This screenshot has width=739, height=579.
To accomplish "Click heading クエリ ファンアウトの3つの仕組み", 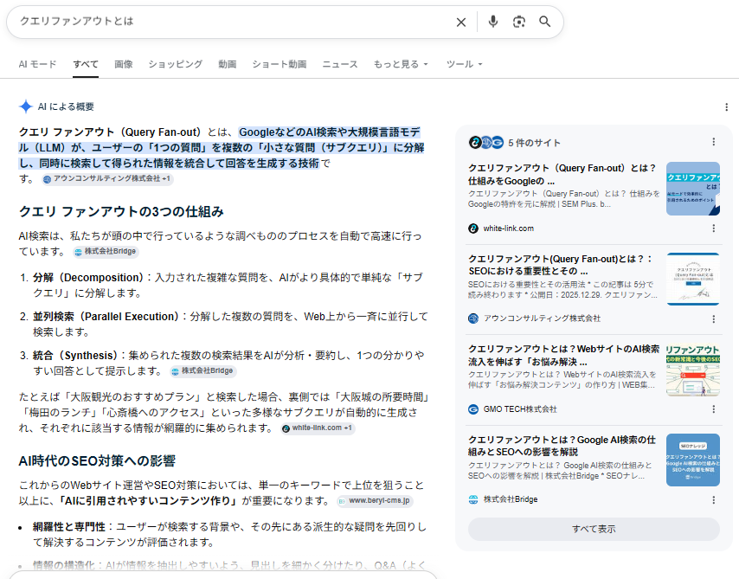I will [121, 212].
